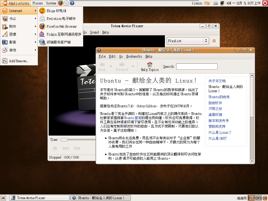Close the Totem sidebar with orange X
Screen dimensions: 268x201
click(x=214, y=41)
